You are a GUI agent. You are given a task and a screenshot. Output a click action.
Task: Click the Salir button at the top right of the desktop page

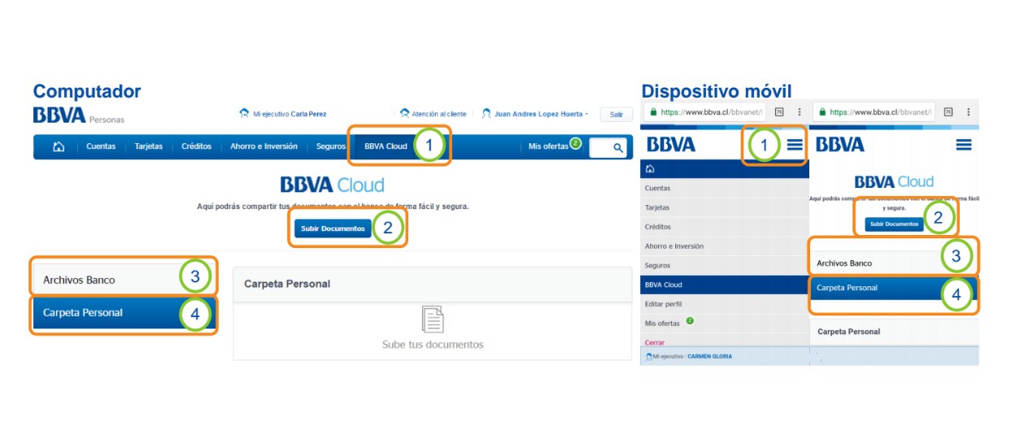616,115
